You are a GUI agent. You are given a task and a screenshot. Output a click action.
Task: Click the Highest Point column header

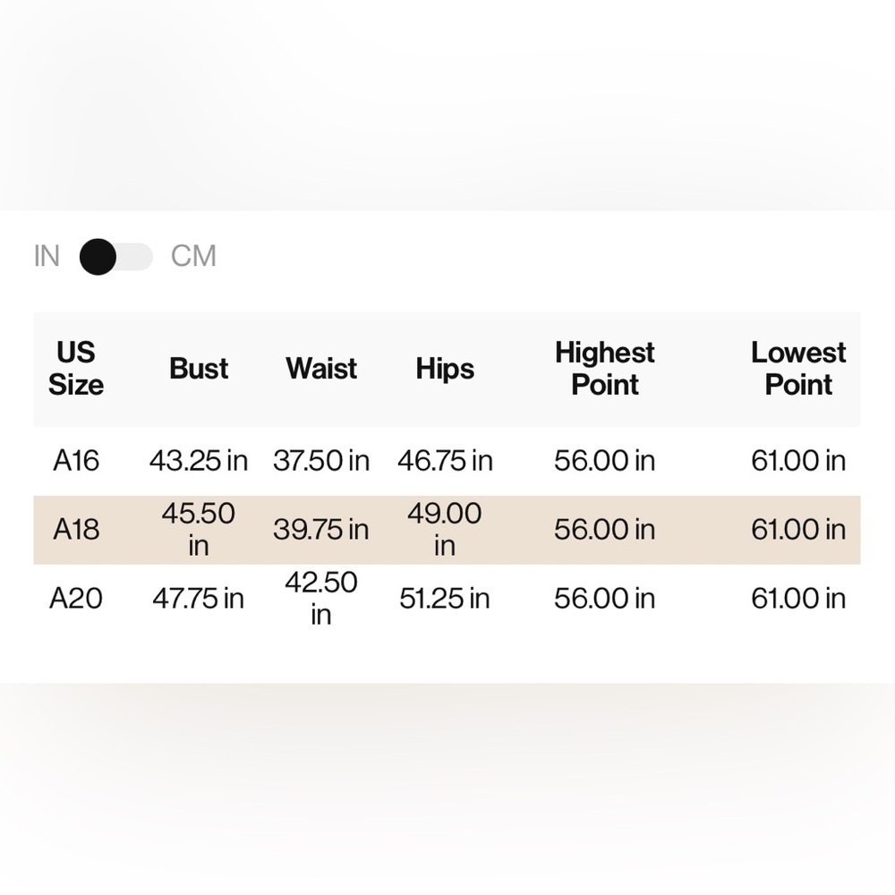[604, 368]
